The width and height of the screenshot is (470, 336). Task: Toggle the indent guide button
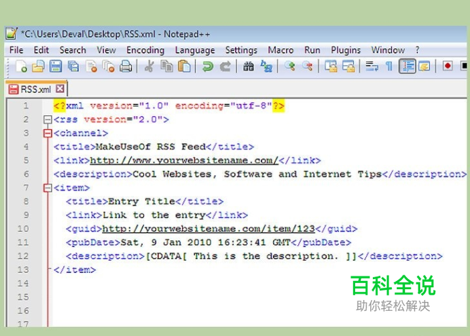[x=407, y=67]
